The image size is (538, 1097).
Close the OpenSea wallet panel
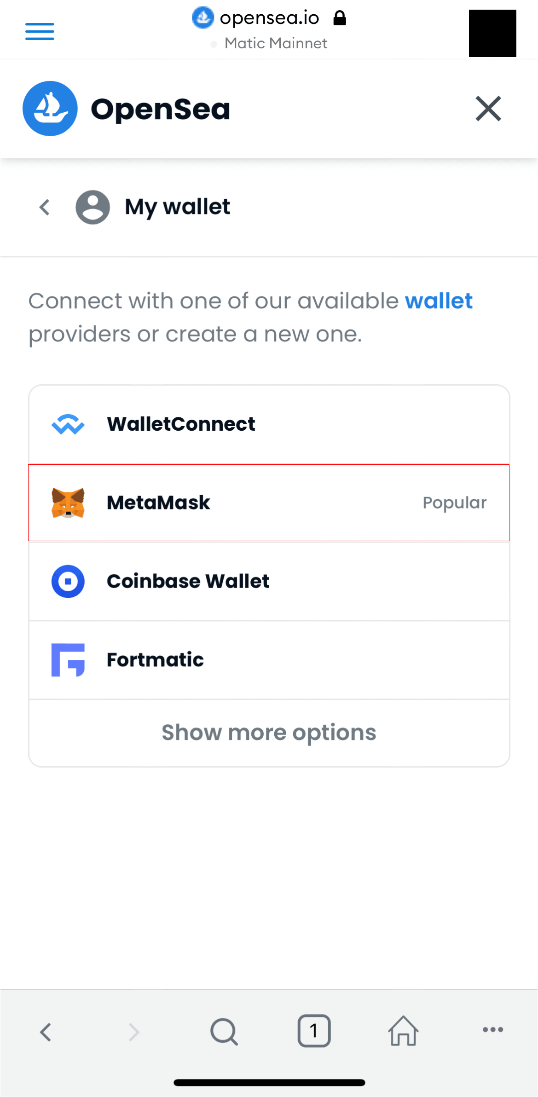488,109
